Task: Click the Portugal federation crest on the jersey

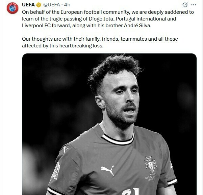Action: [150, 164]
